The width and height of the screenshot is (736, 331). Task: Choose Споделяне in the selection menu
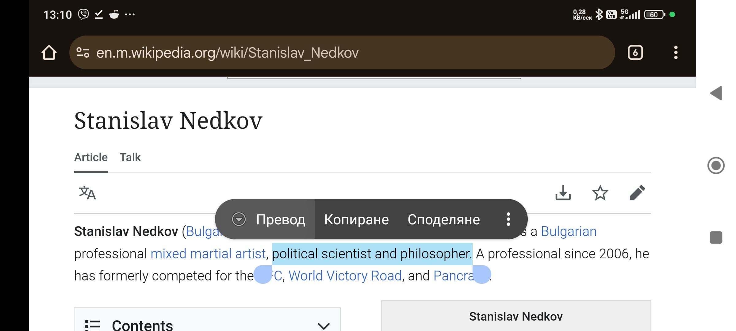[x=443, y=219]
